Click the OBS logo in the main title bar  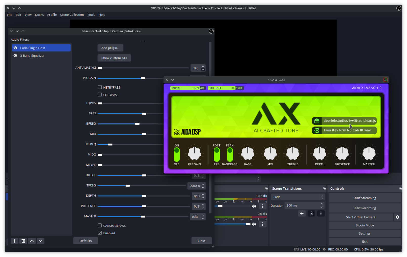pos(399,8)
